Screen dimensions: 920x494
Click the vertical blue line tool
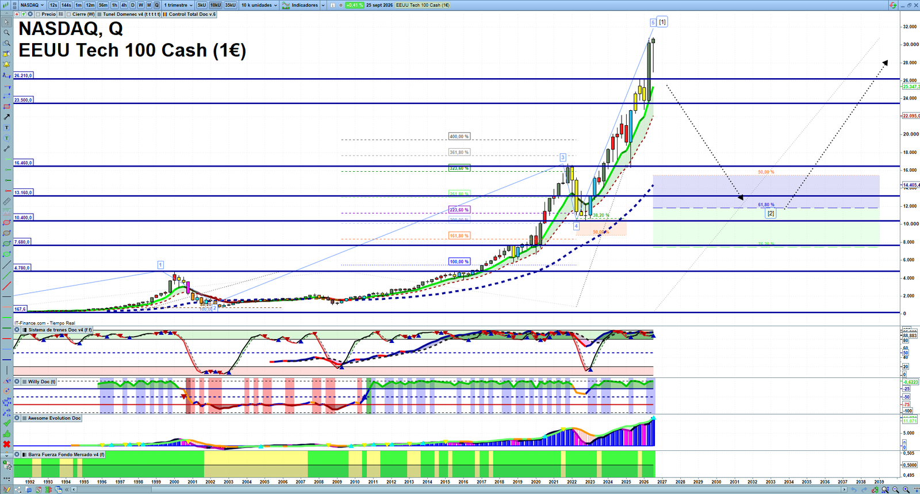click(6, 370)
